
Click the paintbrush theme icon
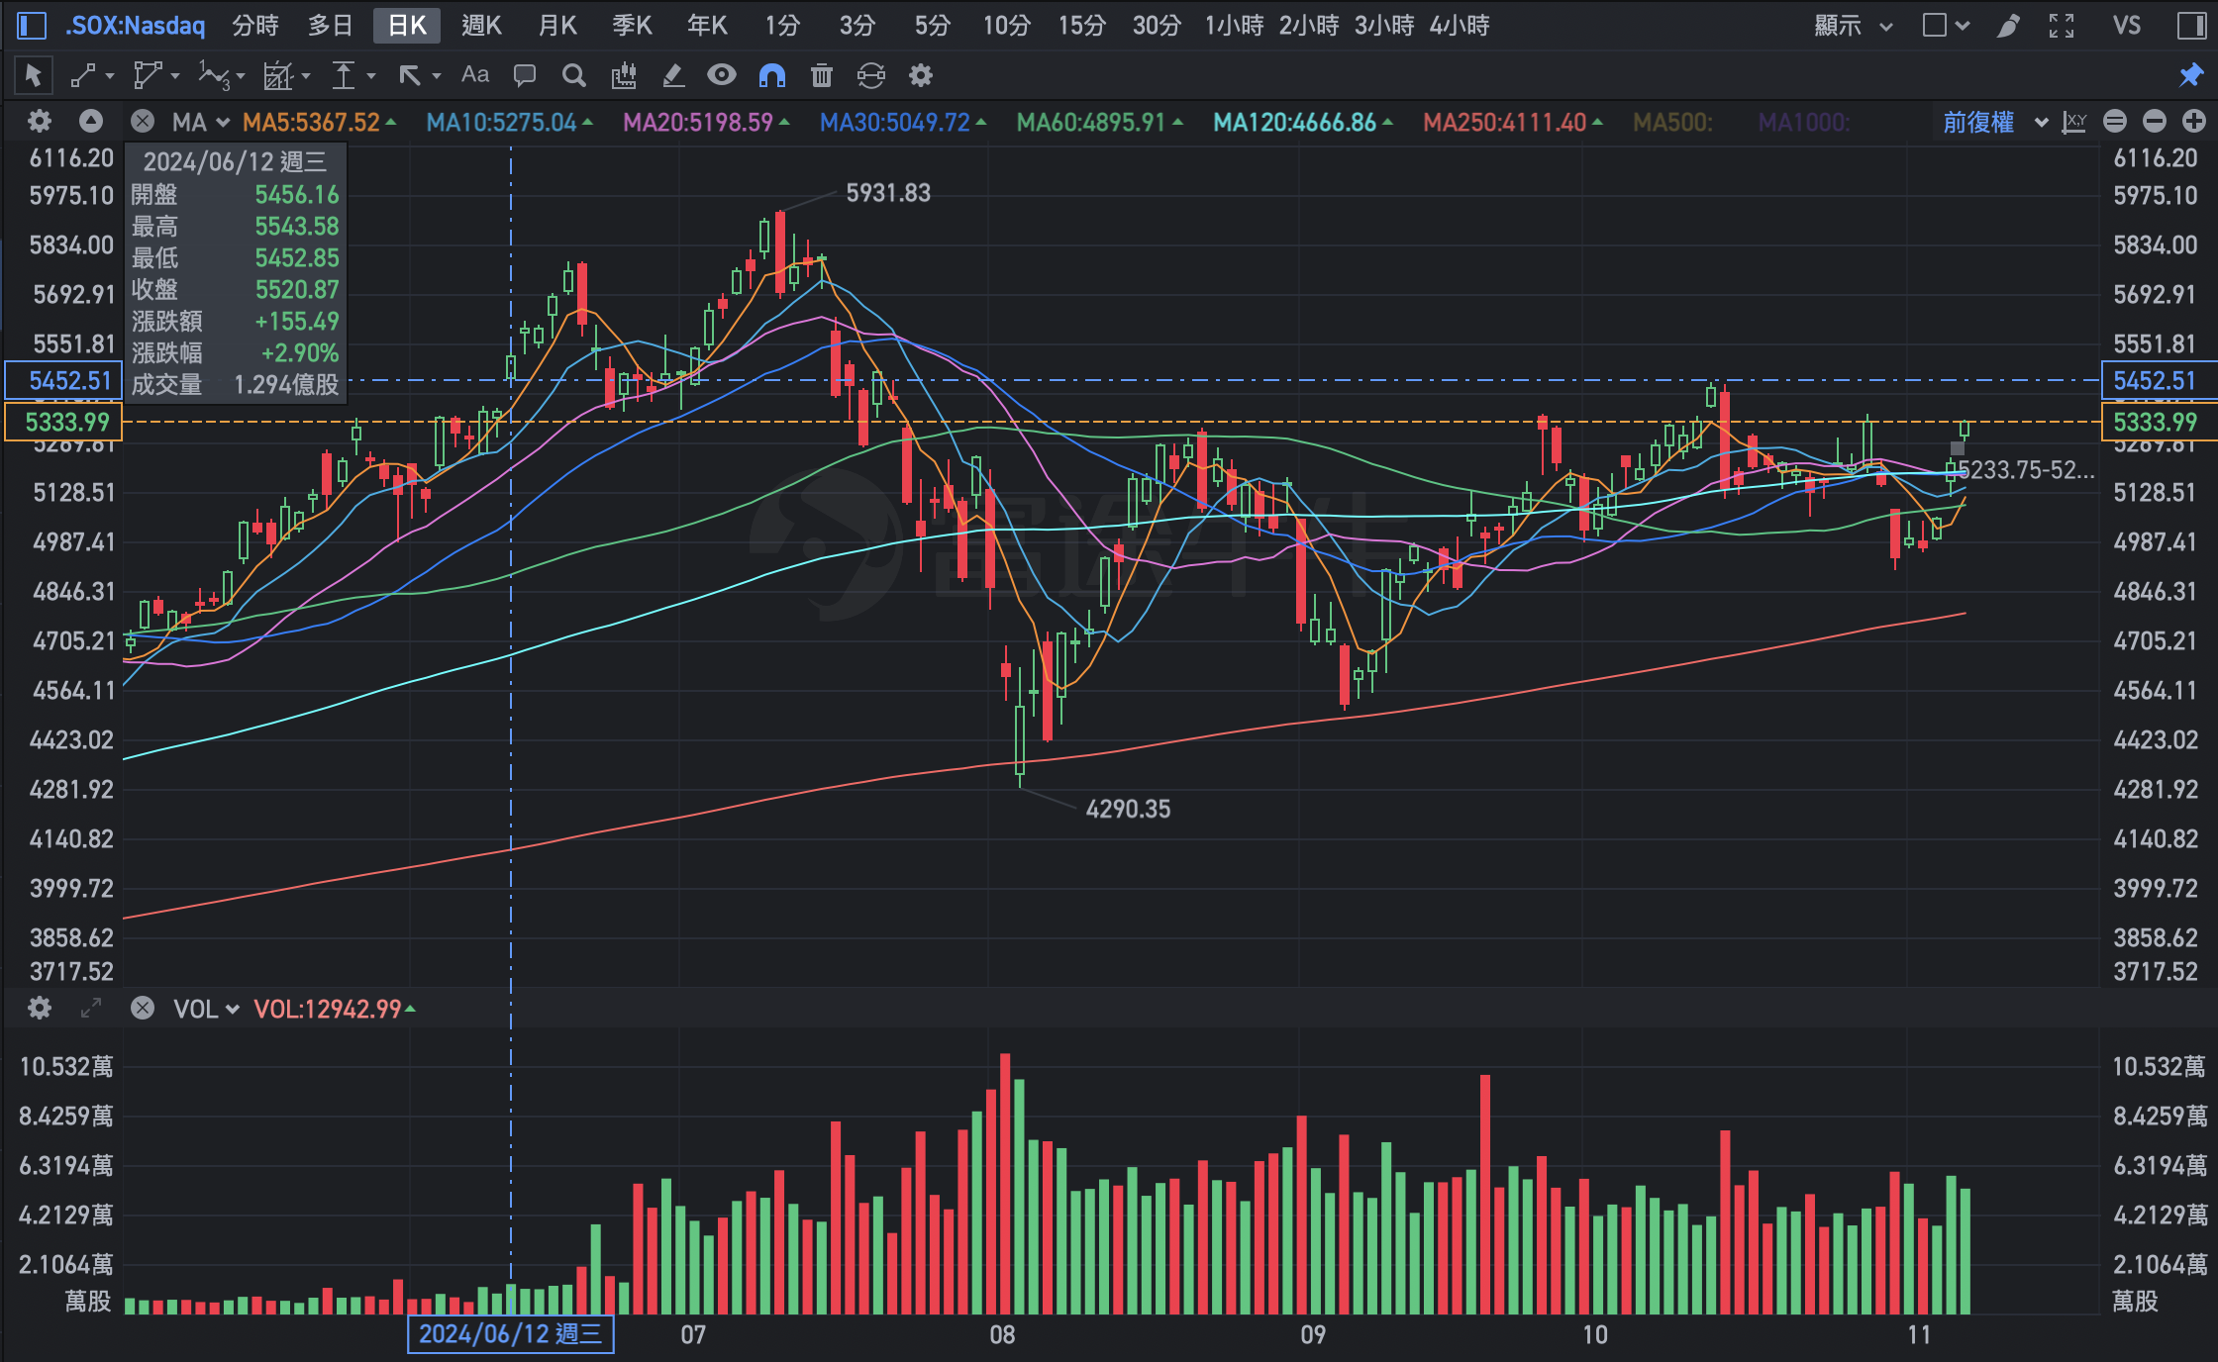pos(2008,26)
